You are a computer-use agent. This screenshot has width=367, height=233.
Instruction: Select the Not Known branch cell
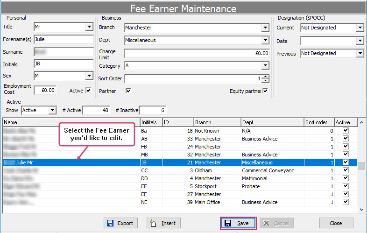coord(218,131)
